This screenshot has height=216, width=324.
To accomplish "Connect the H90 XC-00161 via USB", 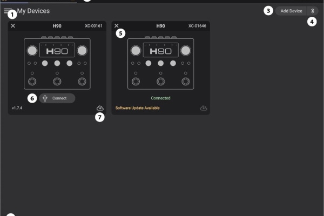I will [57, 98].
